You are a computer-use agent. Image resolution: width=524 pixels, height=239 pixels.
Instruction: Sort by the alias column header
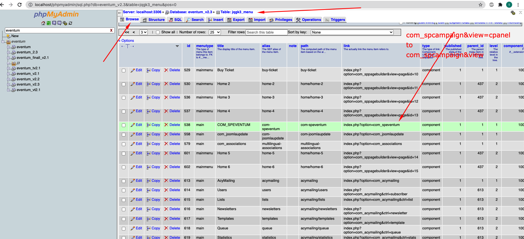click(x=266, y=46)
